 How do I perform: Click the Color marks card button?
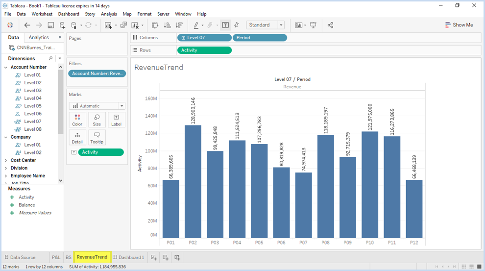click(77, 120)
